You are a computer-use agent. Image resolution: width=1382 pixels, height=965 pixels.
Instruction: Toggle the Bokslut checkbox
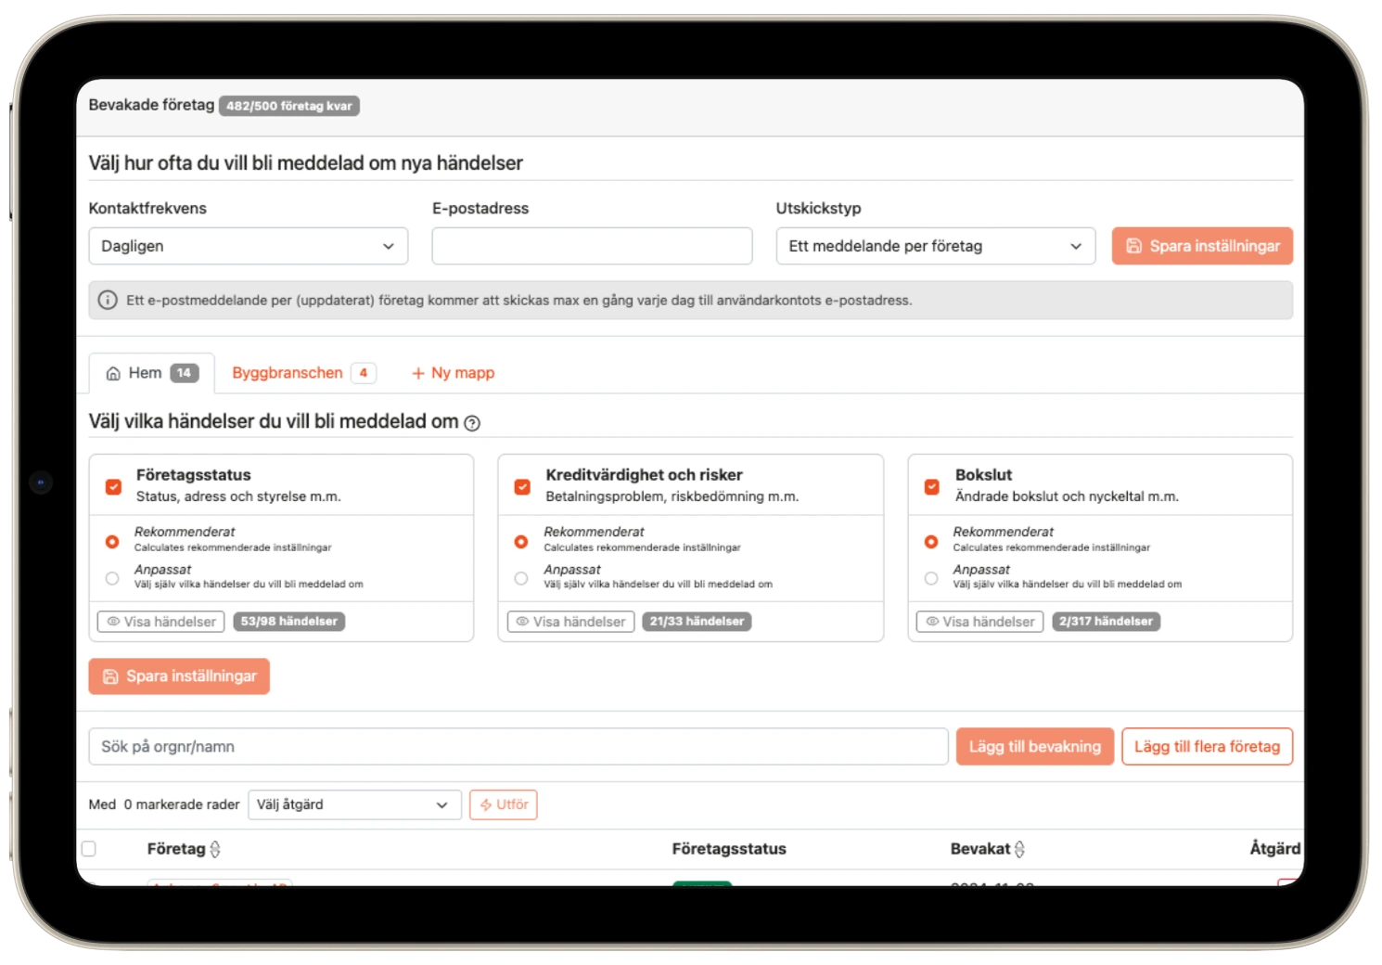tap(931, 486)
